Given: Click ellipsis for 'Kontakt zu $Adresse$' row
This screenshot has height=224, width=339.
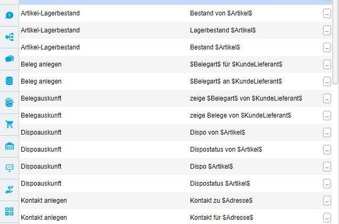Looking at the screenshot, I should (327, 201).
